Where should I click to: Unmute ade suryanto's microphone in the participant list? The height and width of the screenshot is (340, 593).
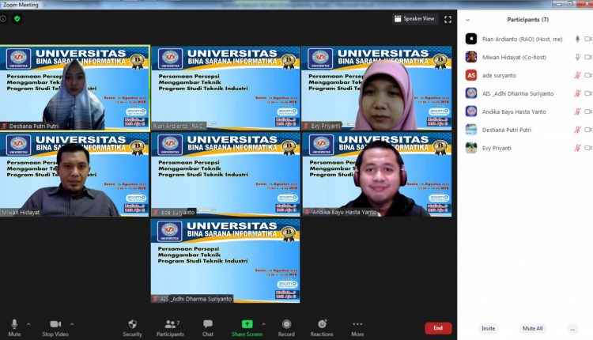pos(577,75)
